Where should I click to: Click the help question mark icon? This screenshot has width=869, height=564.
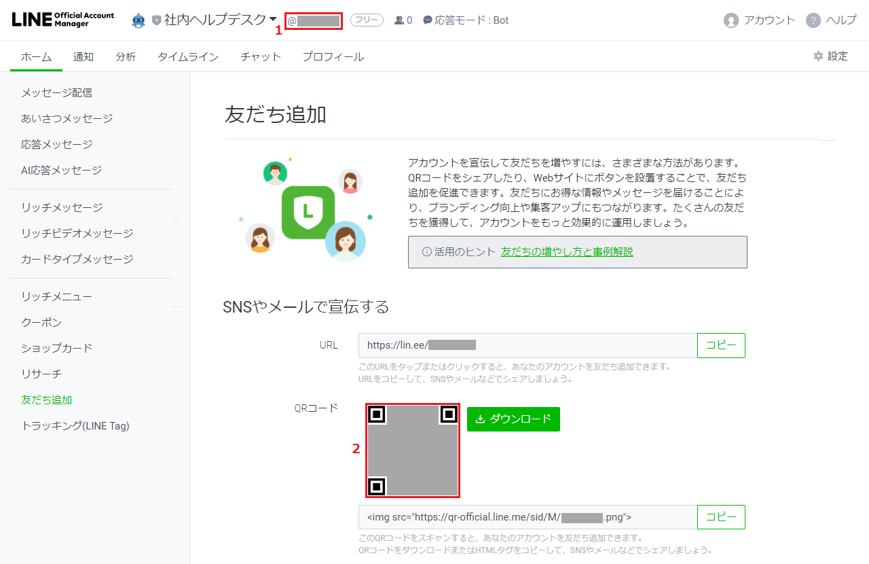coord(813,20)
